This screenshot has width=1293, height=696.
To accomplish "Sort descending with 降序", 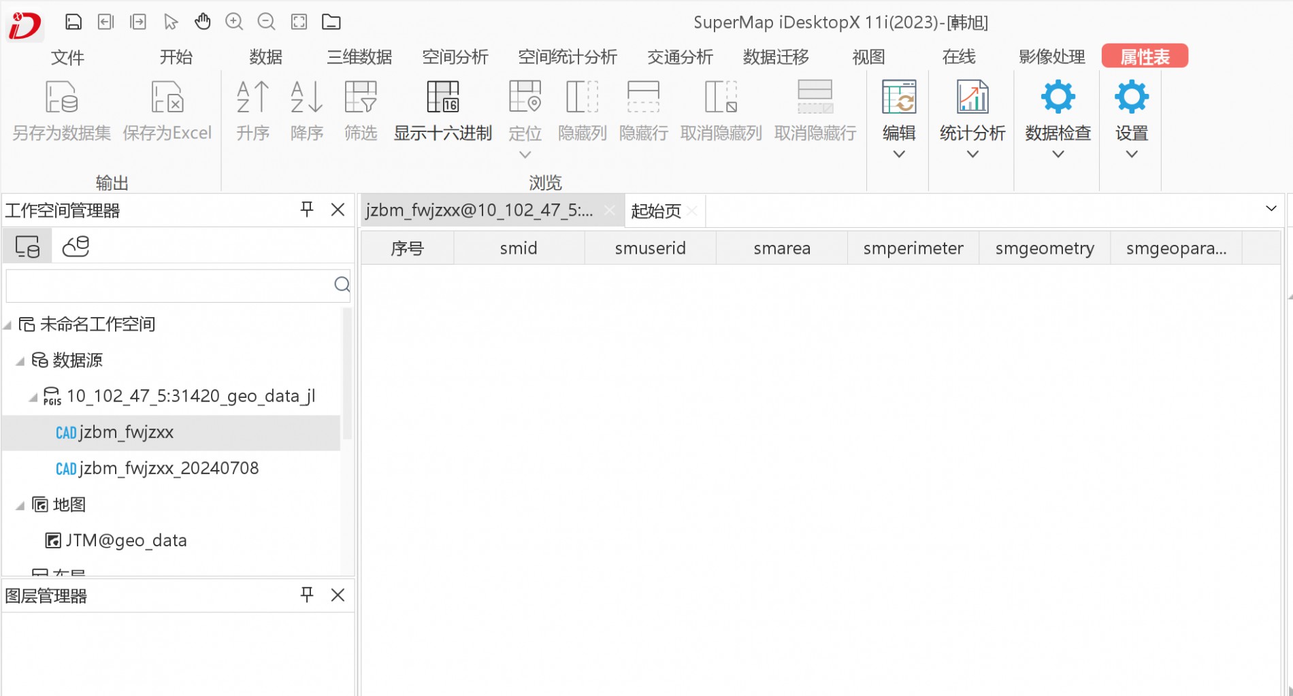I will pos(307,111).
